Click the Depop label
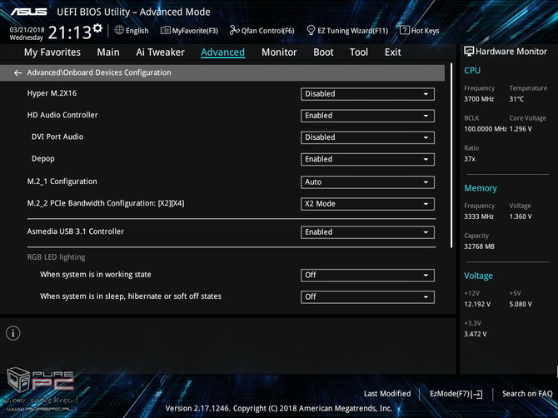Viewport: 558px width, 418px height. (43, 159)
